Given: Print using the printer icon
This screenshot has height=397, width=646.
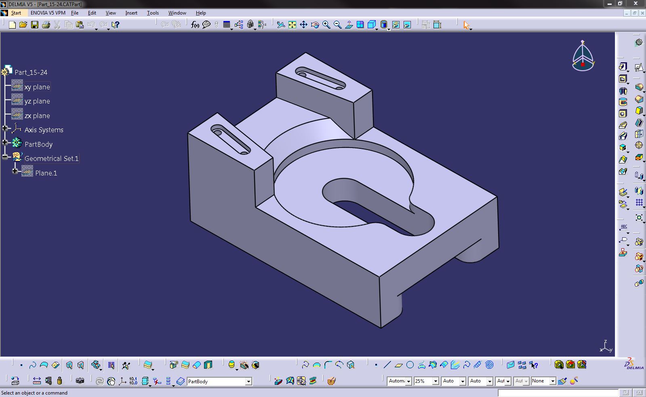Looking at the screenshot, I should point(46,25).
